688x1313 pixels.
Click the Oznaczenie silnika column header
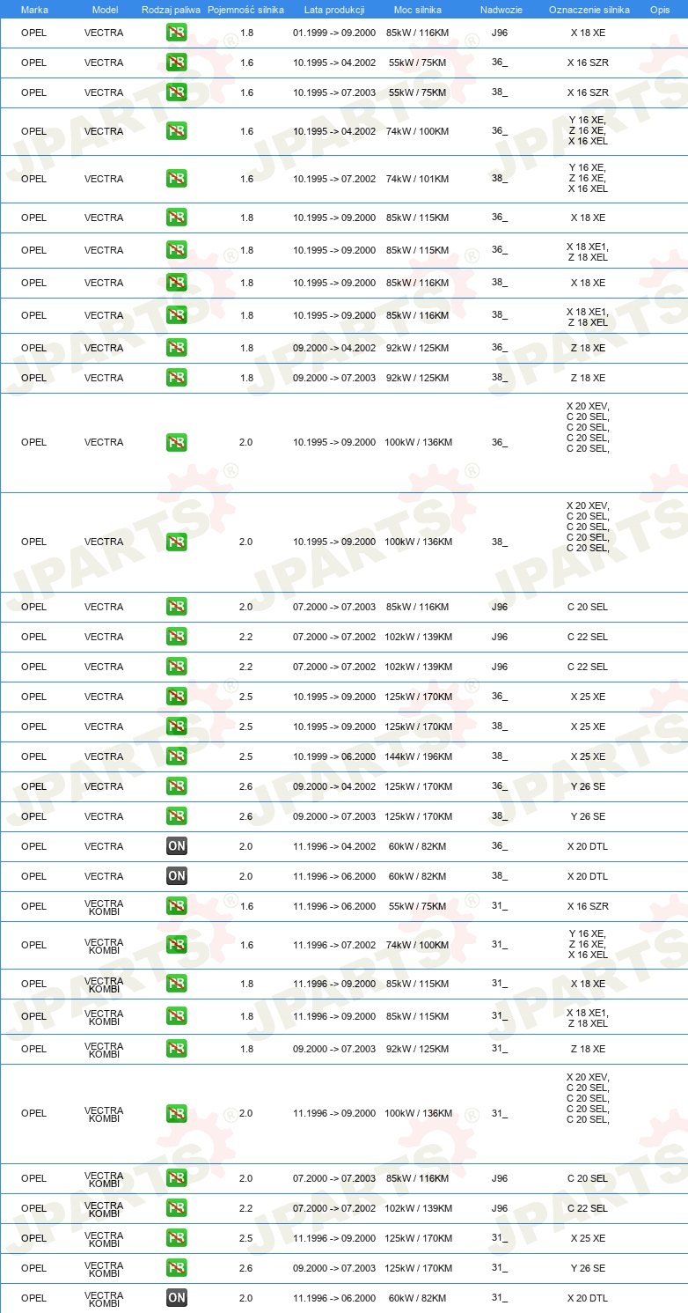[589, 9]
